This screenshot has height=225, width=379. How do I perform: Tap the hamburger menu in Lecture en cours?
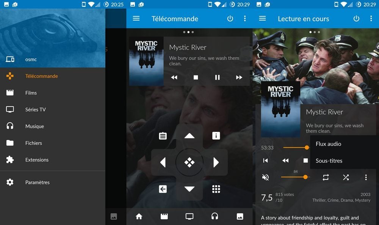[263, 18]
